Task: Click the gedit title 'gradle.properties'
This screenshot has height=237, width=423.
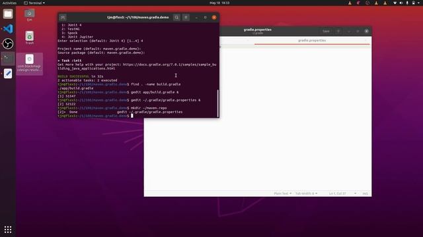Action: 258,30
